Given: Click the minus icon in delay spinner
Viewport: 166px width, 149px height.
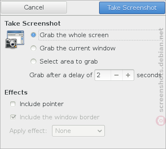Looking at the screenshot, I should pyautogui.click(x=116, y=75).
